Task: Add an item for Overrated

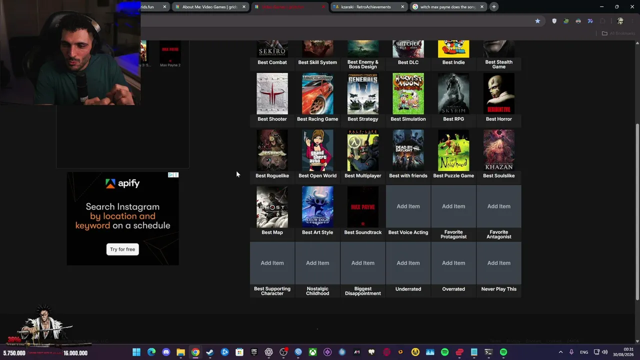Action: click(x=453, y=263)
